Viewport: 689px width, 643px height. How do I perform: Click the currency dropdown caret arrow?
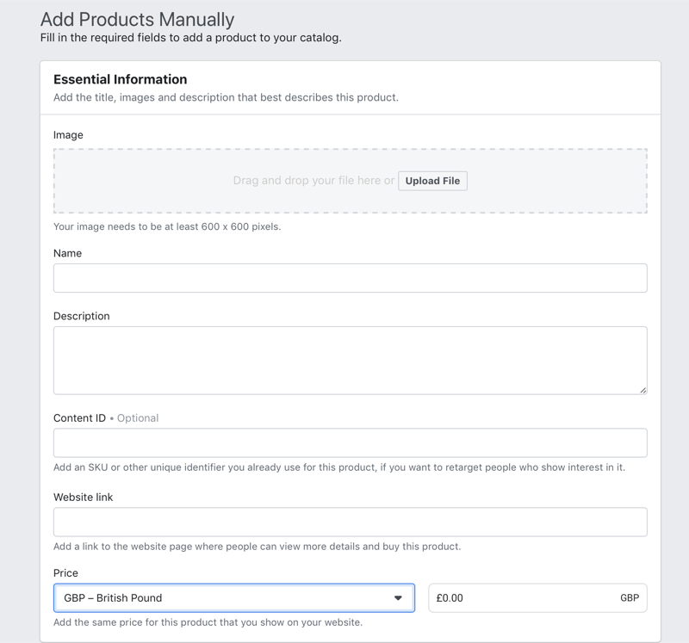398,598
